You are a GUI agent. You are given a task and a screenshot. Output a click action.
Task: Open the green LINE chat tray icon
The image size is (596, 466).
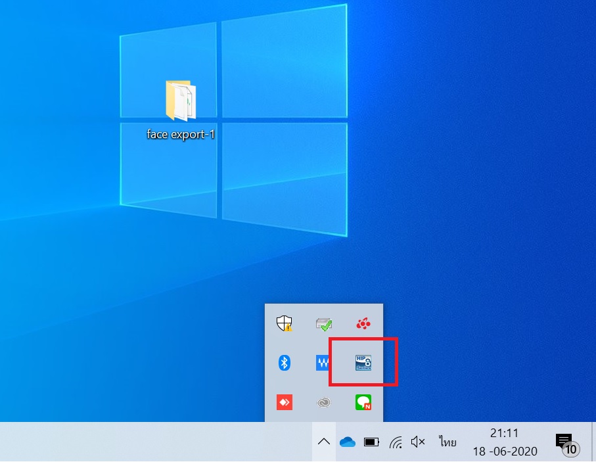(x=363, y=402)
